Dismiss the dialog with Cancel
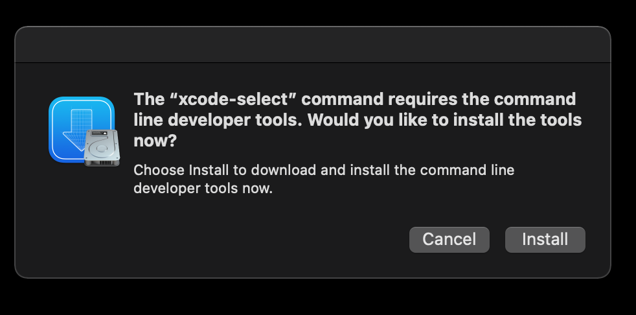The width and height of the screenshot is (636, 315). pyautogui.click(x=449, y=240)
